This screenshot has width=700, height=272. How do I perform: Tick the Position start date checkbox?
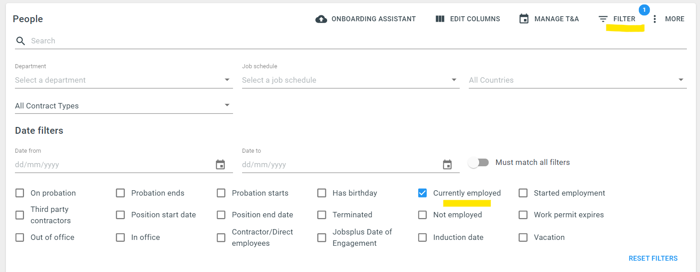click(x=120, y=215)
